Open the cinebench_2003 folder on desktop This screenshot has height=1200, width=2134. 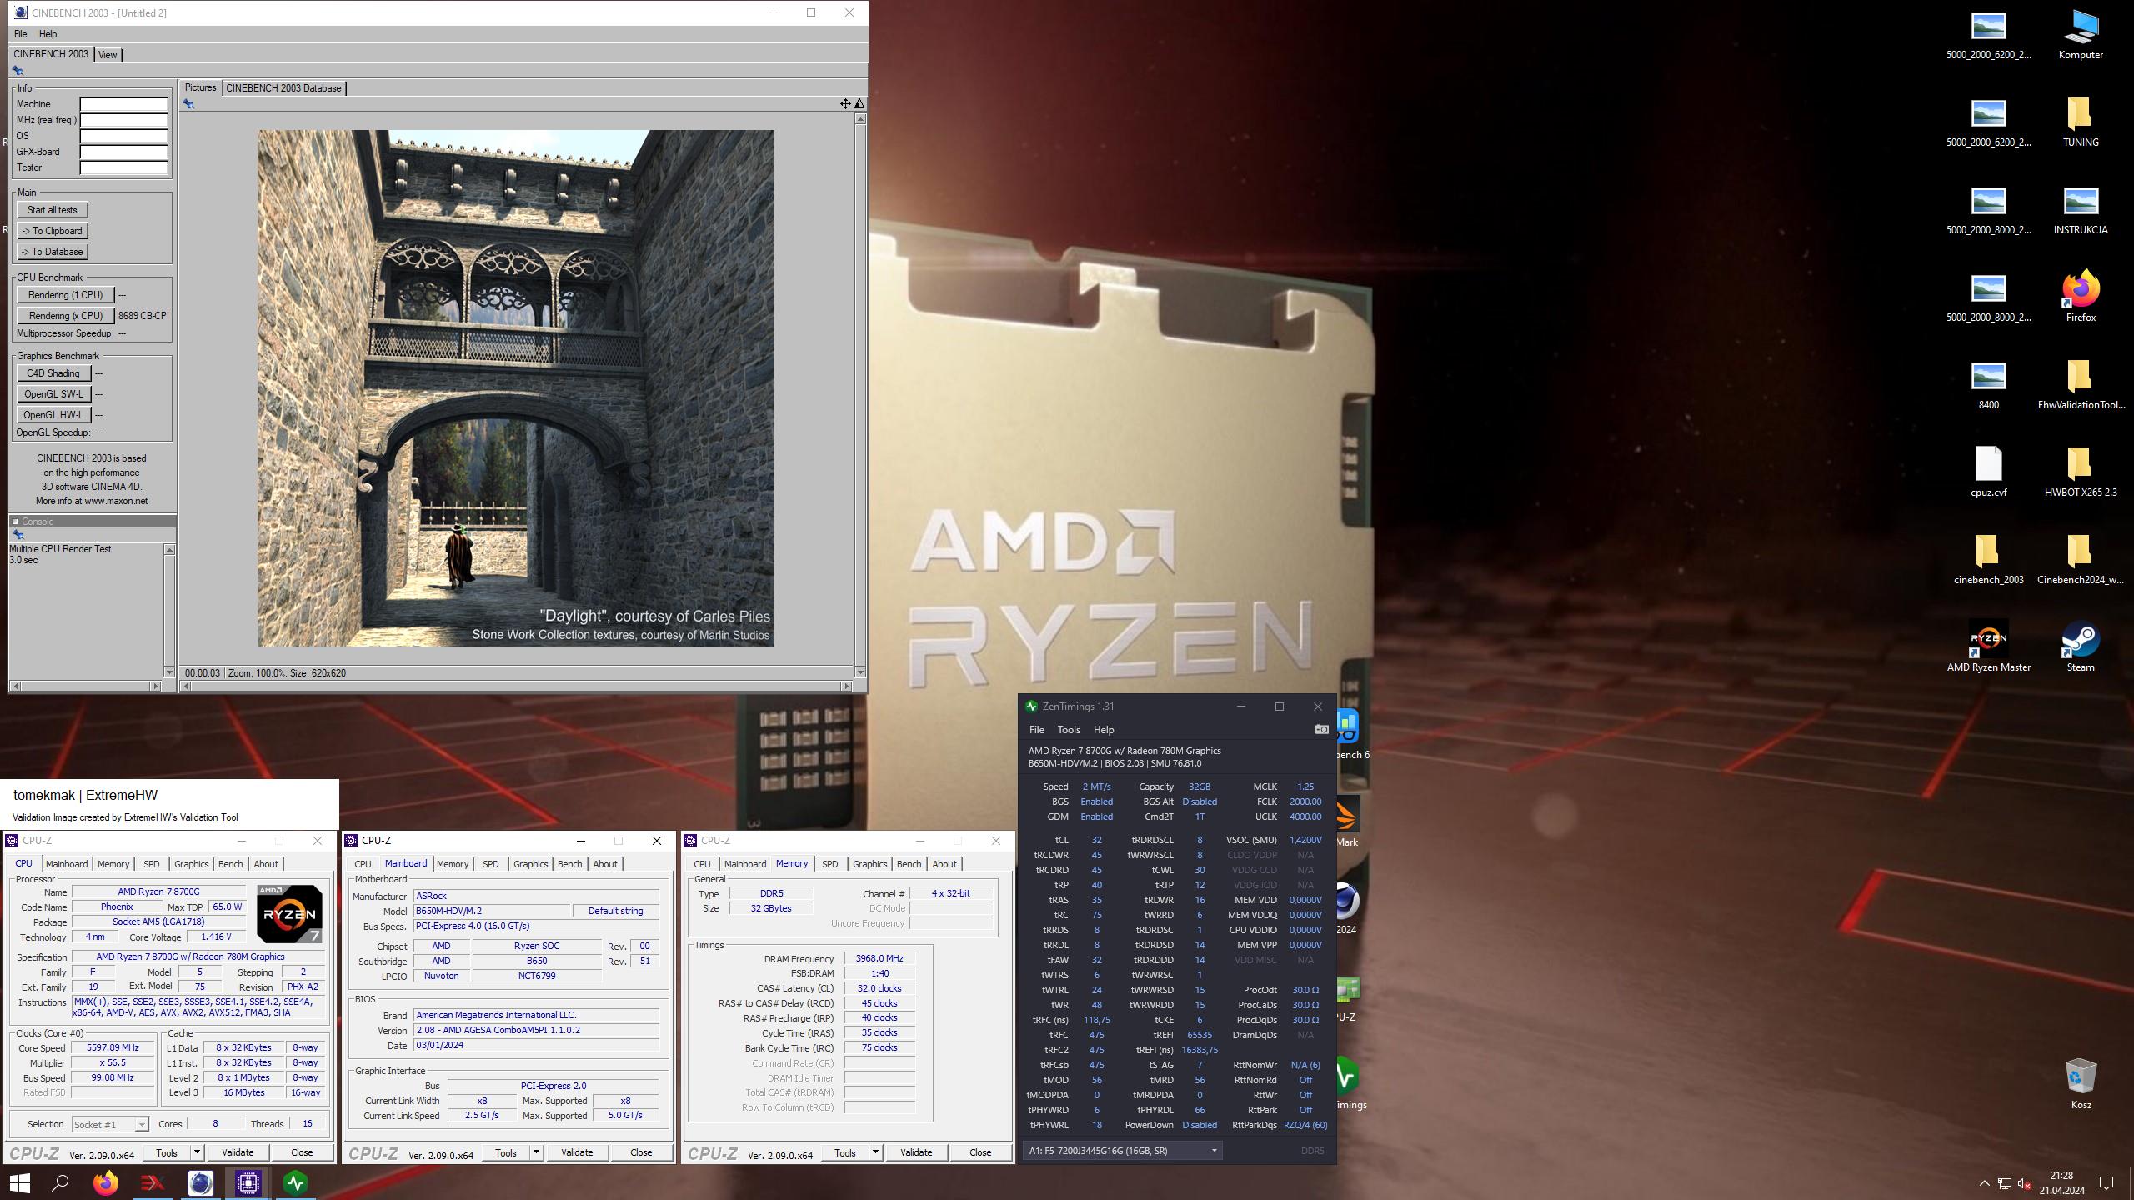(x=1988, y=560)
